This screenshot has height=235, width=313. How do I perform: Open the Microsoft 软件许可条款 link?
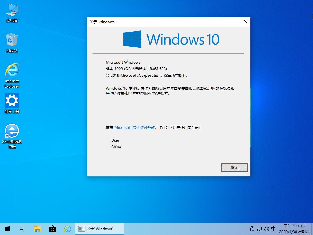click(x=134, y=128)
